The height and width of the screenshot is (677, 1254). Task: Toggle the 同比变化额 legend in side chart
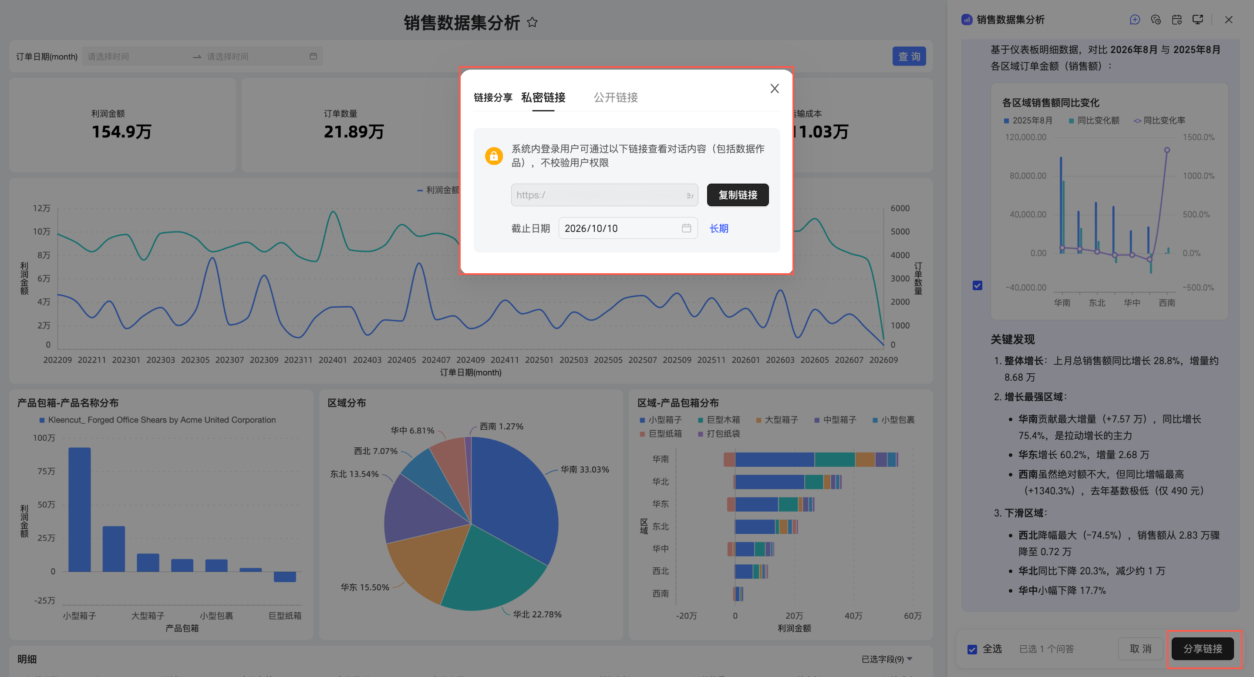[1094, 120]
